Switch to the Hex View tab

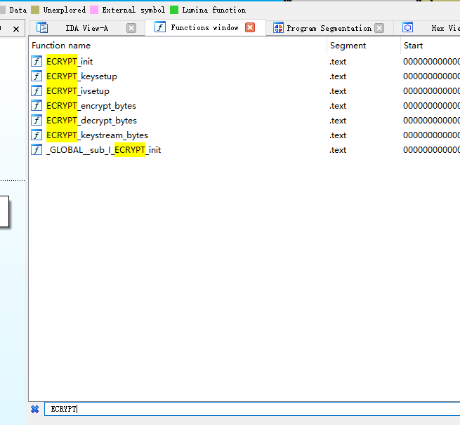pyautogui.click(x=428, y=28)
